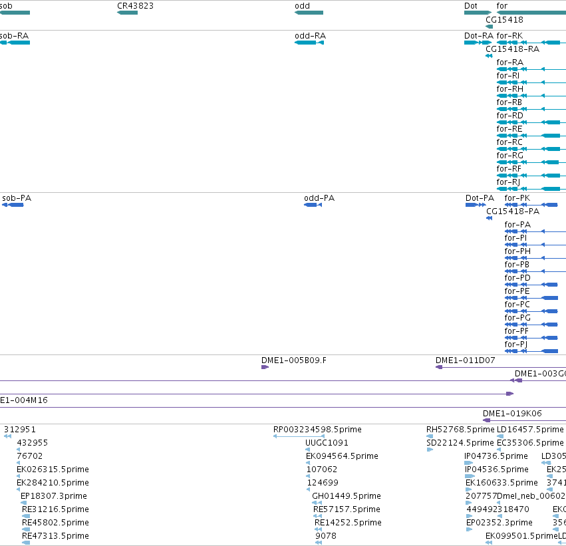Click the for-PK protein label
The image size is (566, 546).
(517, 198)
